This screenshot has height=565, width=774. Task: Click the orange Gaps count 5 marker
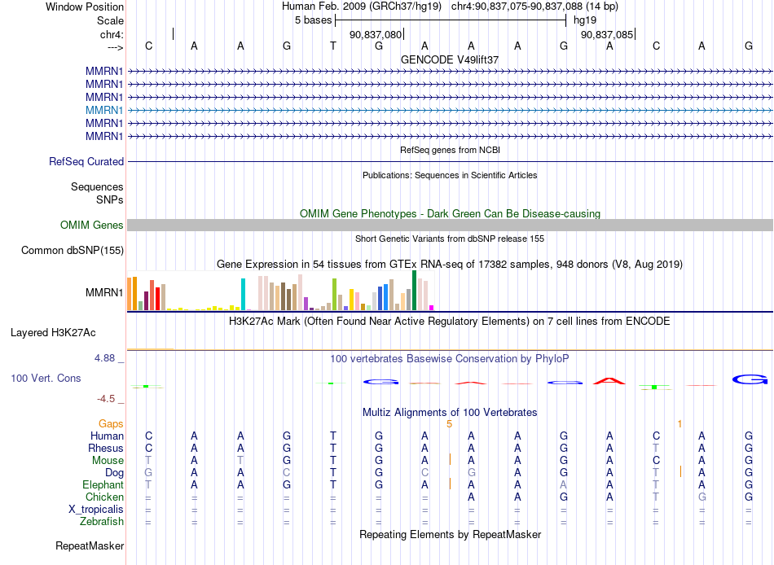click(x=449, y=424)
